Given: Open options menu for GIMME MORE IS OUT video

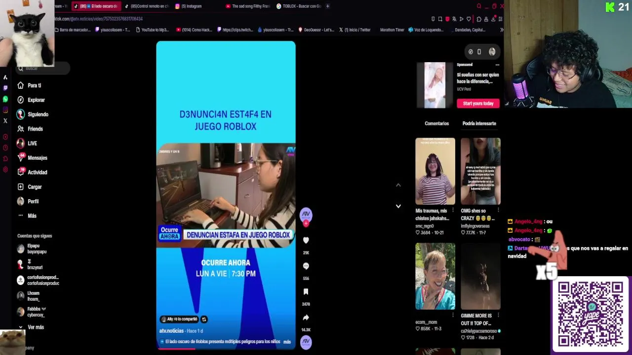Looking at the screenshot, I should click(498, 316).
